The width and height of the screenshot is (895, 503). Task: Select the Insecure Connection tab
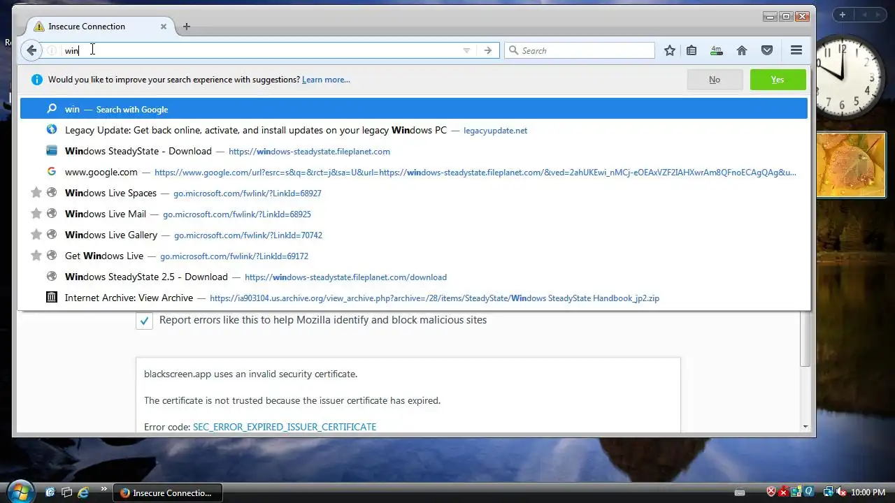point(99,27)
